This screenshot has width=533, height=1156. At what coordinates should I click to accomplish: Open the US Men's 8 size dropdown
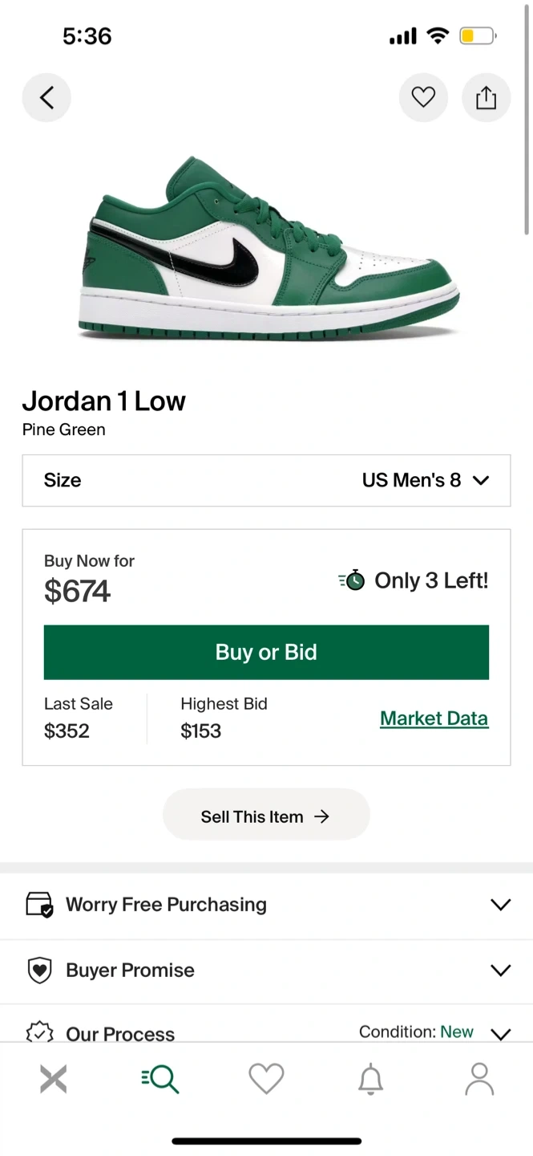tap(425, 480)
